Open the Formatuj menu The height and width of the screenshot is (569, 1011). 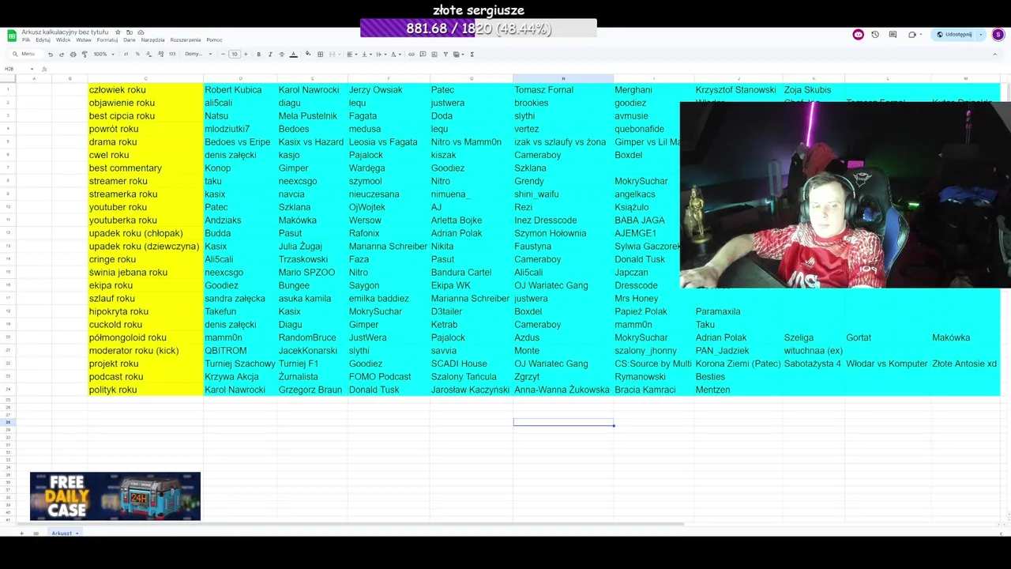(x=107, y=40)
